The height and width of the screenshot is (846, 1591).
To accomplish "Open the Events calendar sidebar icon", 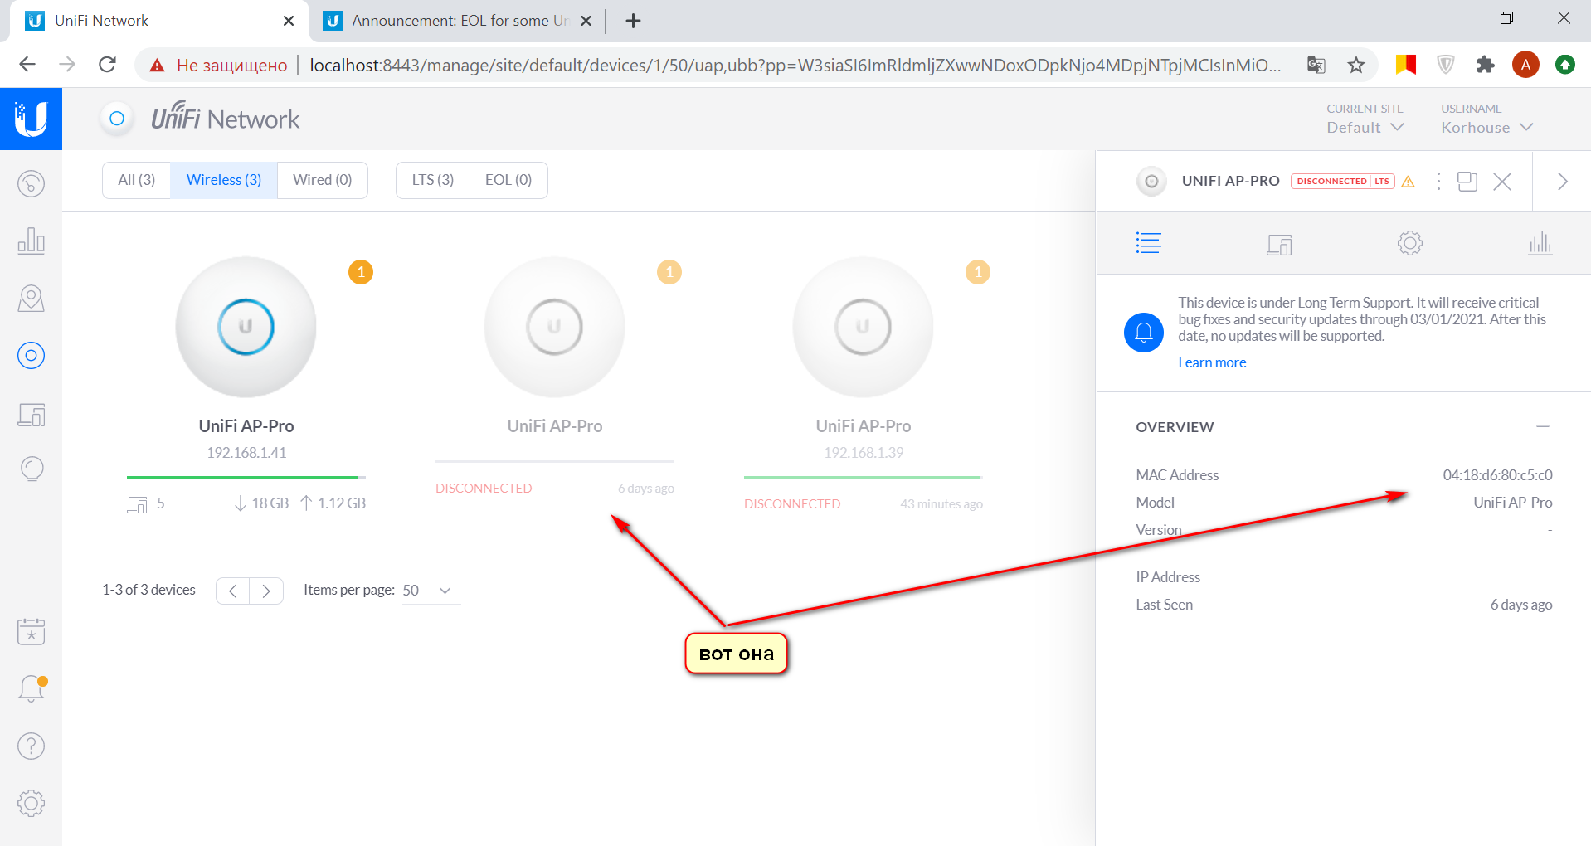I will [31, 631].
